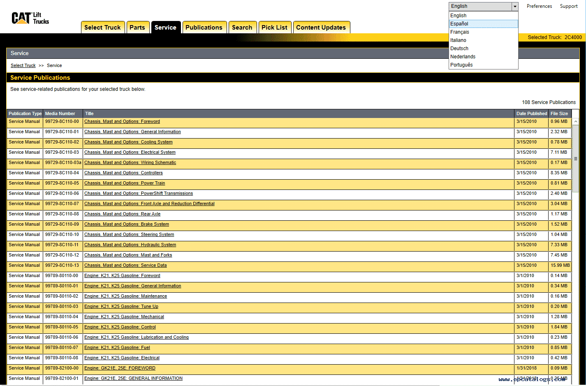This screenshot has height=386, width=586.
Task: Open Engine: K21, K25 Gasoline: Fuel
Action: [x=117, y=348]
